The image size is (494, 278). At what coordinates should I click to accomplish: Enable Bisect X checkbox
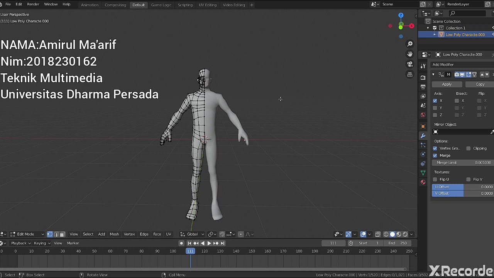coord(457,101)
